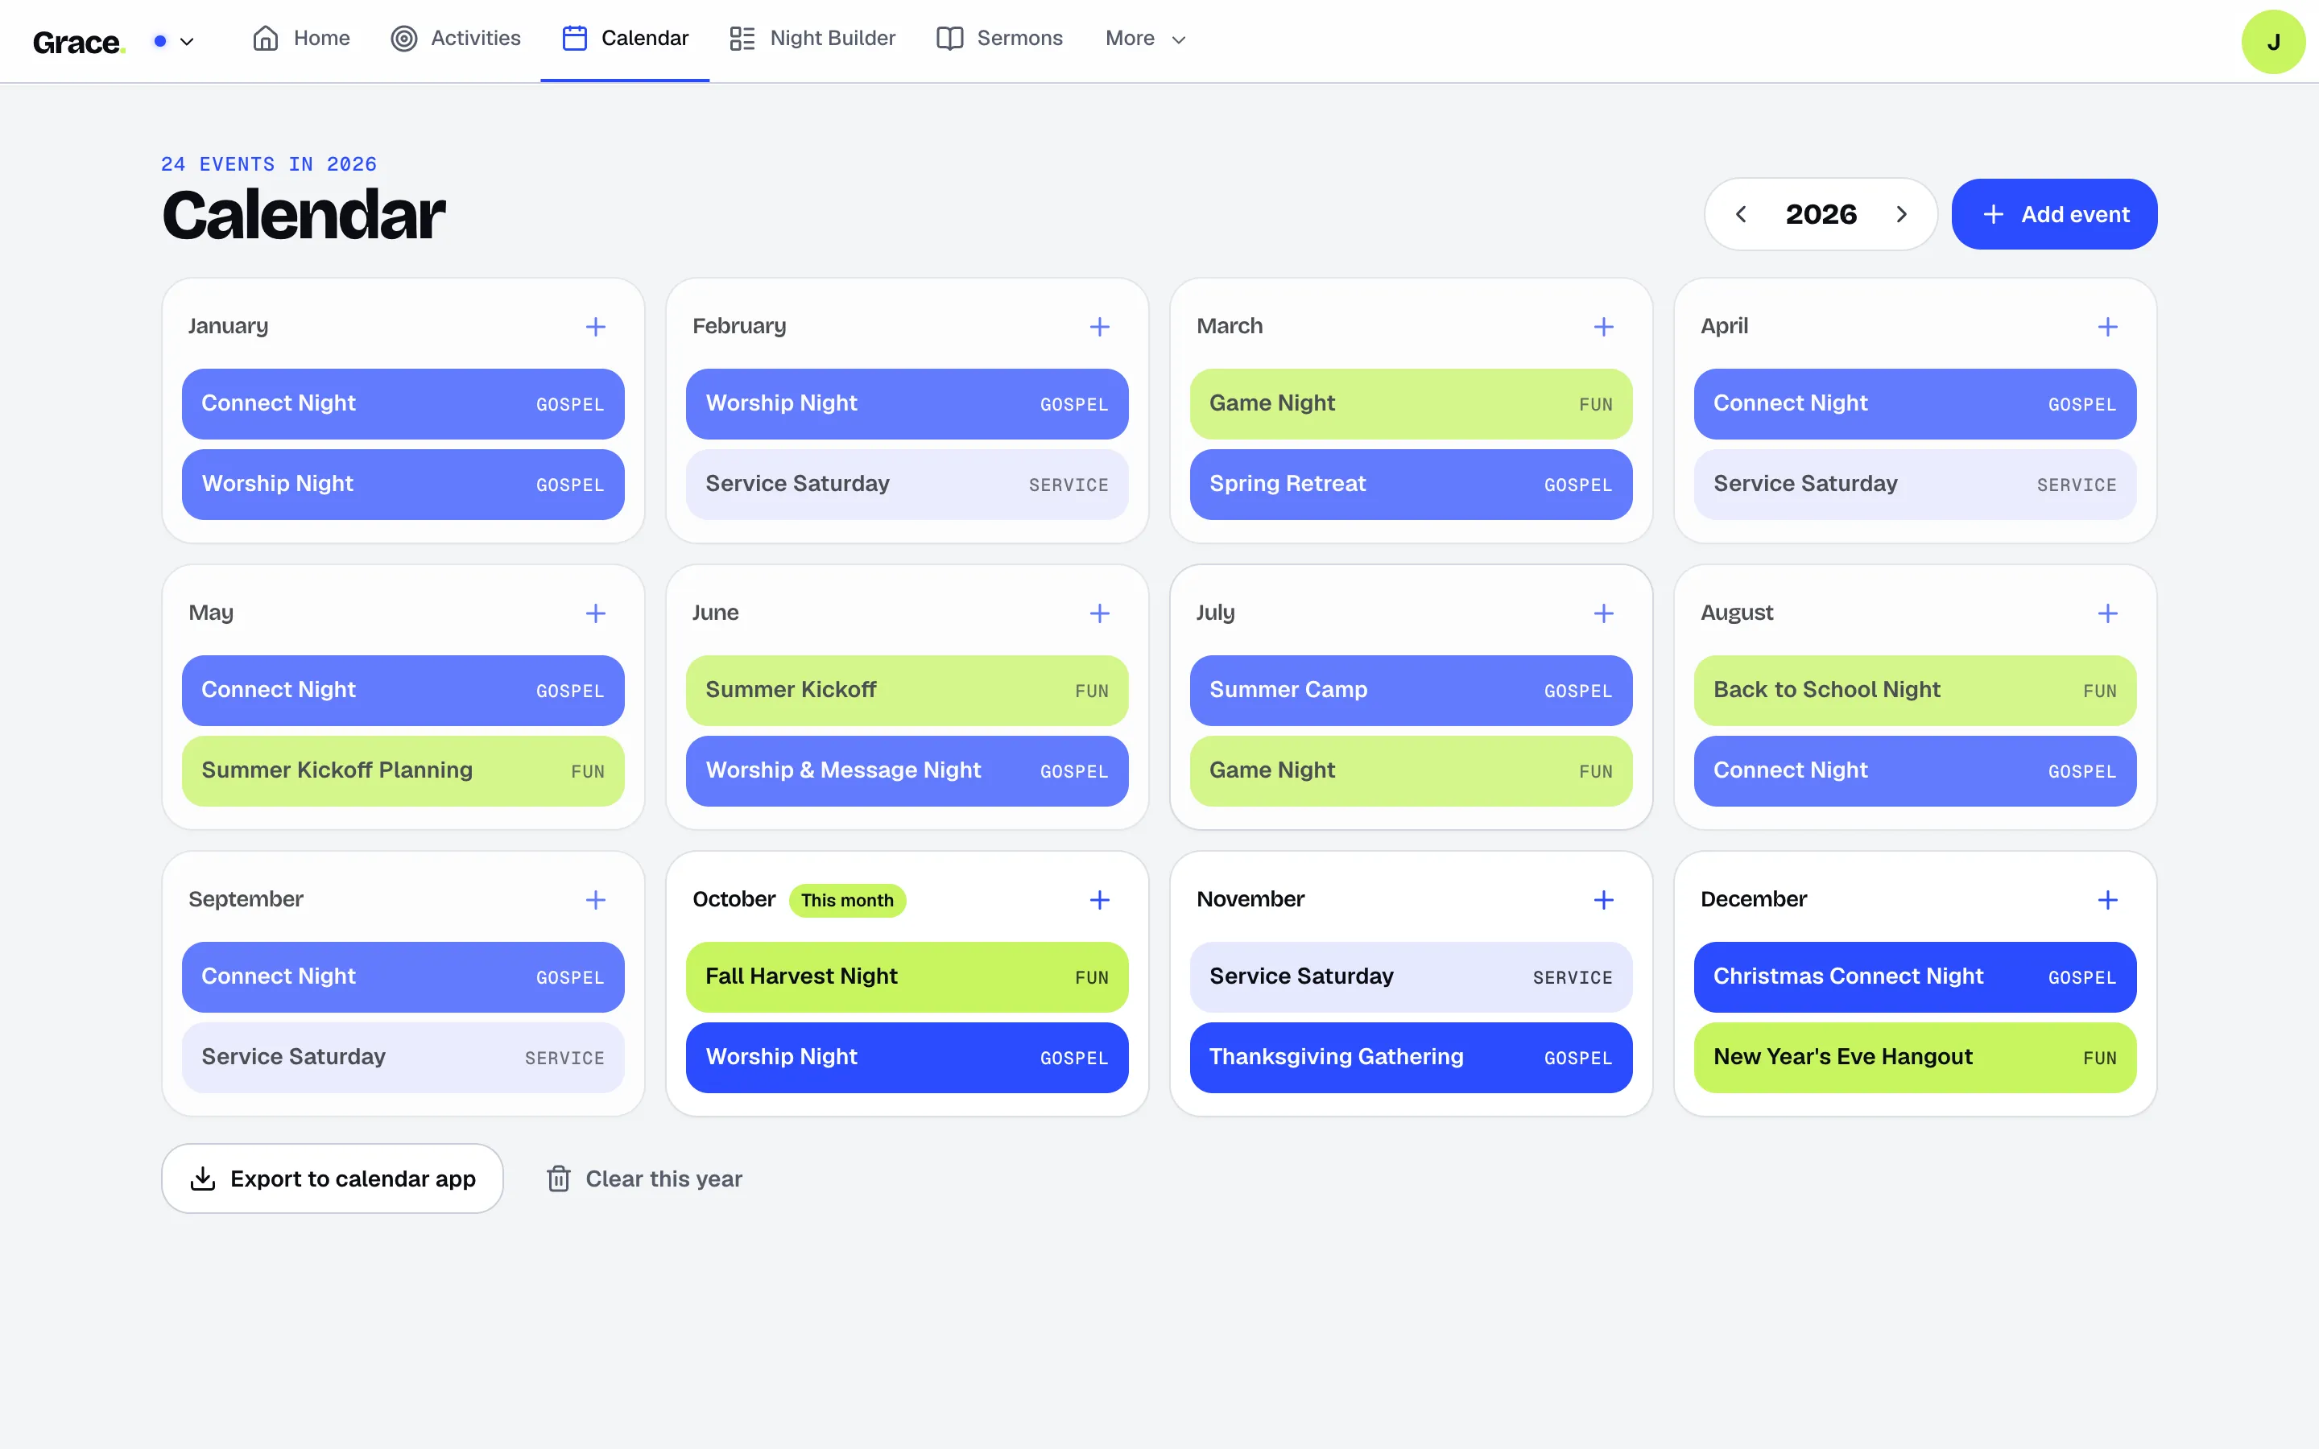Add an event to February

coord(1099,327)
